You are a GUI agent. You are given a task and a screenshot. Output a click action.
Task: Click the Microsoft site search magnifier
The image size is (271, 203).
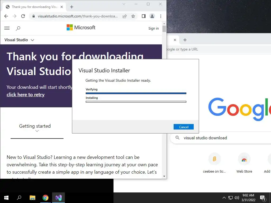point(18,28)
